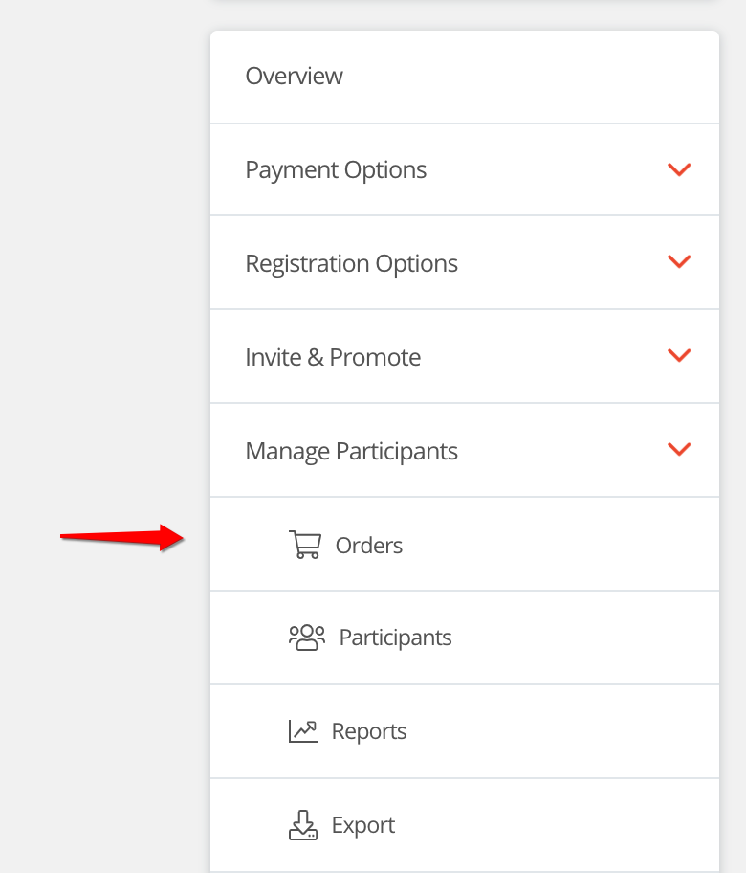Open the Overview menu item

click(295, 77)
